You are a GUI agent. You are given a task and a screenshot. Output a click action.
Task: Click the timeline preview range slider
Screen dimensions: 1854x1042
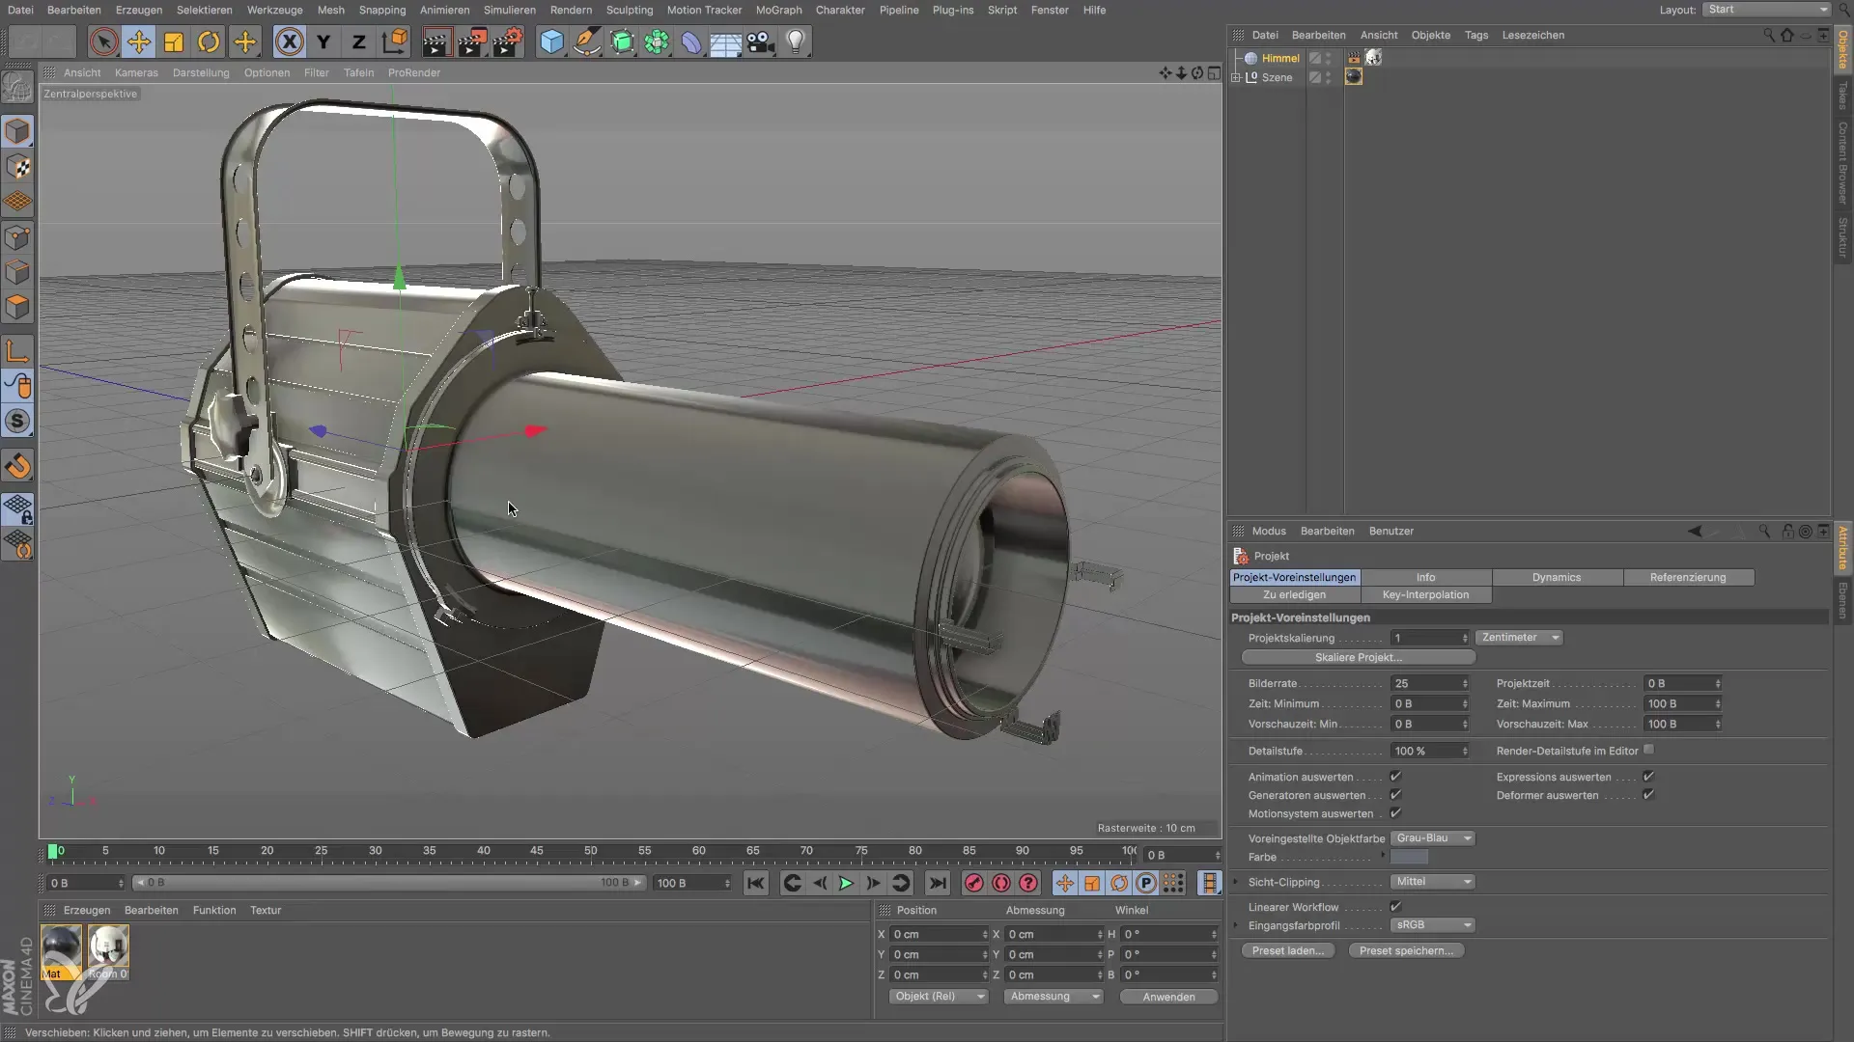tap(388, 883)
